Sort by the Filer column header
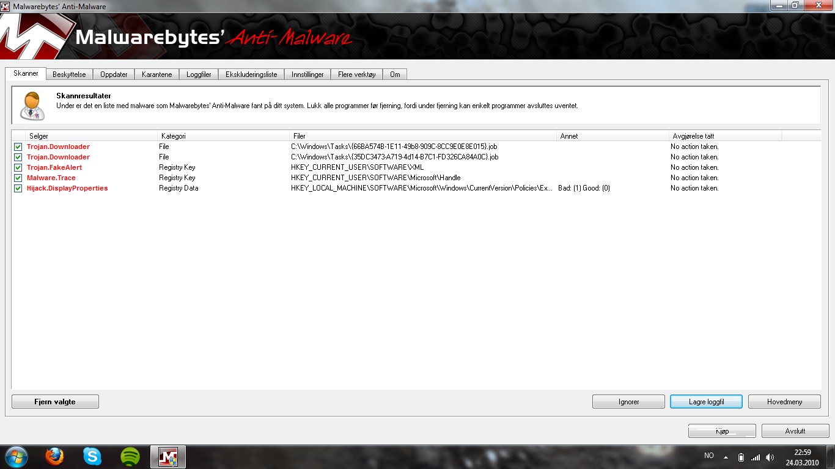Screen dimensions: 835x469 [424, 136]
